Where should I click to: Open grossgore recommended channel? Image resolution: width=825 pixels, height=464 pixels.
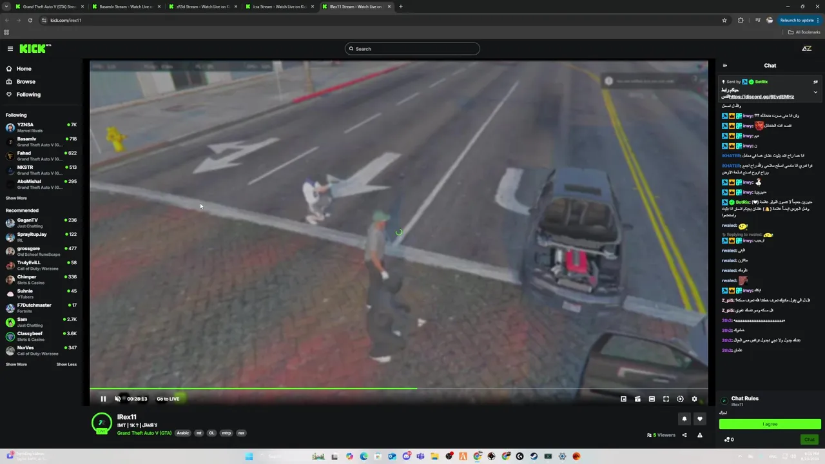(x=41, y=251)
